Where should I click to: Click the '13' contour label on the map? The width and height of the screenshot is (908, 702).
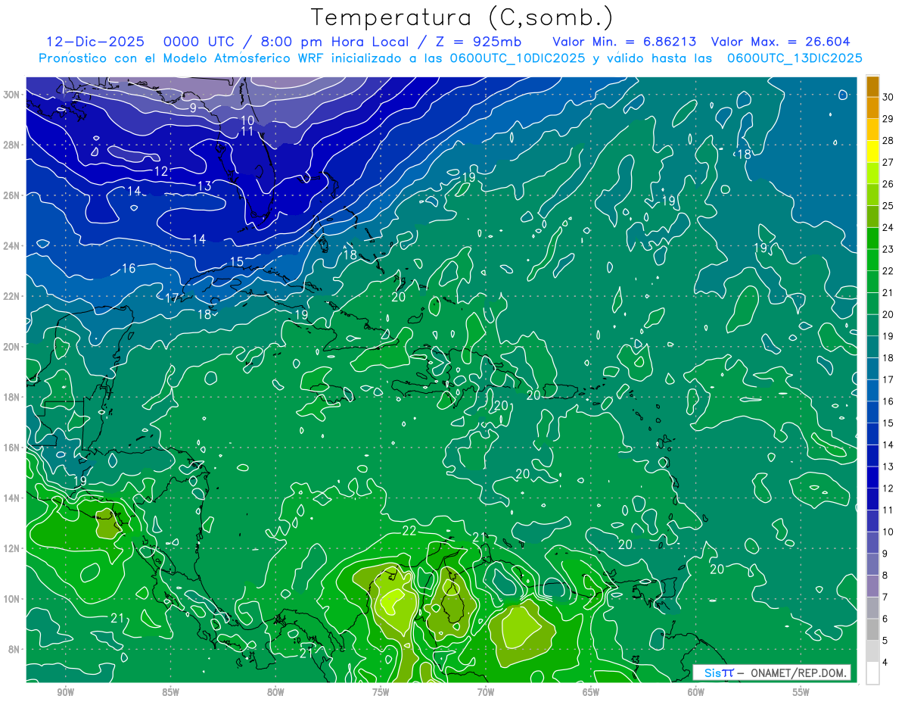click(x=204, y=186)
